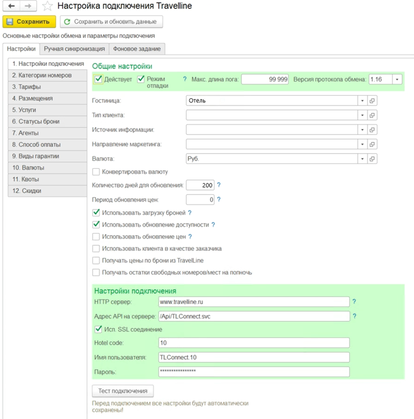The image size is (414, 419).
Task: Open Направление маркетинга linked record icon
Action: tap(372, 144)
